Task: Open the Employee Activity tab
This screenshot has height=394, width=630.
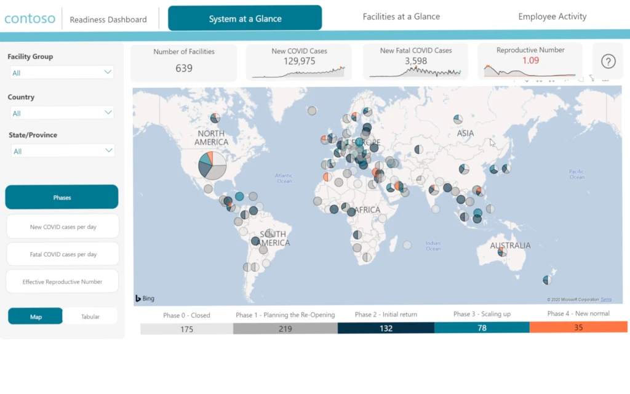Action: pos(552,17)
